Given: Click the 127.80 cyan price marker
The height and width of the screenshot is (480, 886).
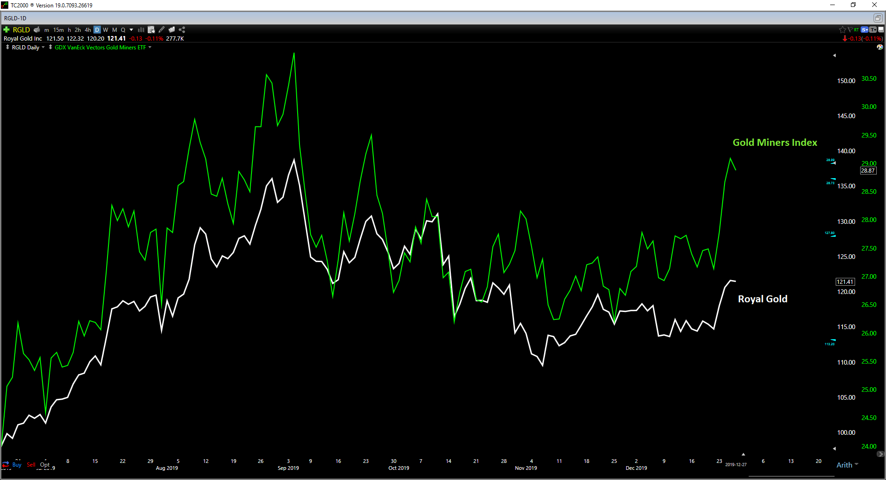Looking at the screenshot, I should coord(830,234).
